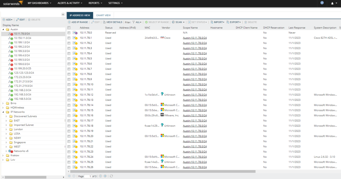Select IP ADDRESS VIEW tab

(80, 15)
